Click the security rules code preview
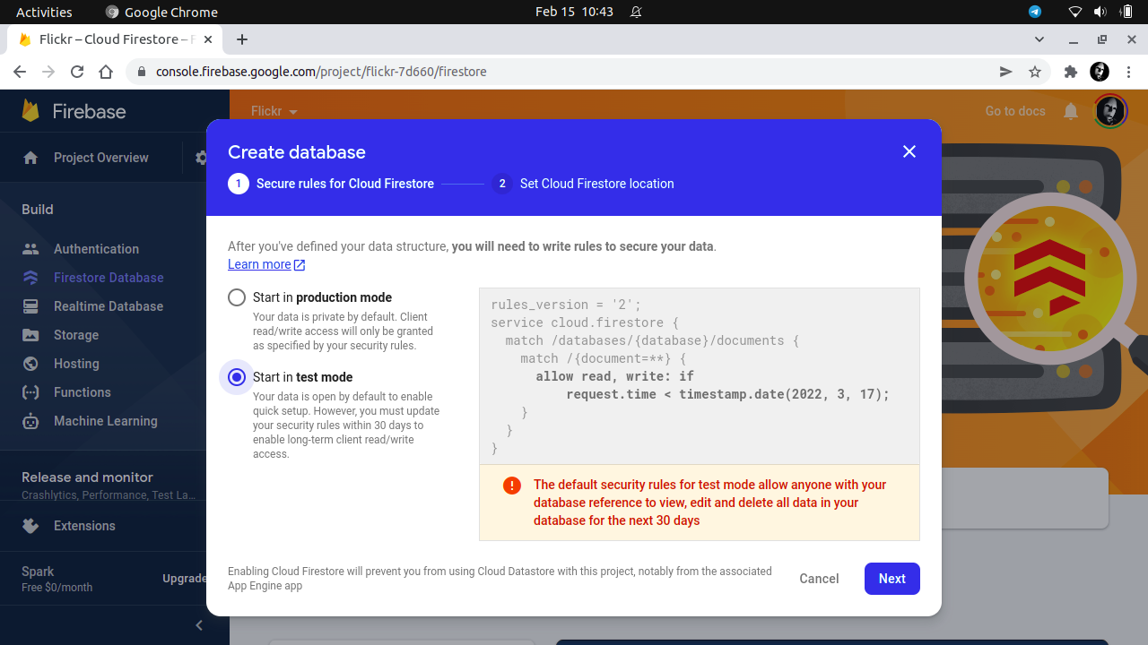The image size is (1148, 645). coord(700,376)
